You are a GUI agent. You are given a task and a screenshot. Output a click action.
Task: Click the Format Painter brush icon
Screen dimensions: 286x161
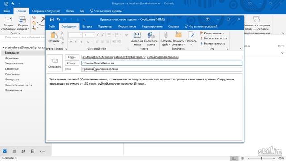coord(62,43)
